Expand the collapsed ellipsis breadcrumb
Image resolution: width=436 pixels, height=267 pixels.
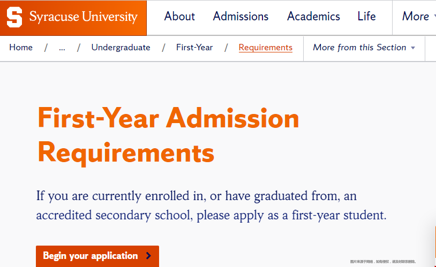pyautogui.click(x=62, y=49)
